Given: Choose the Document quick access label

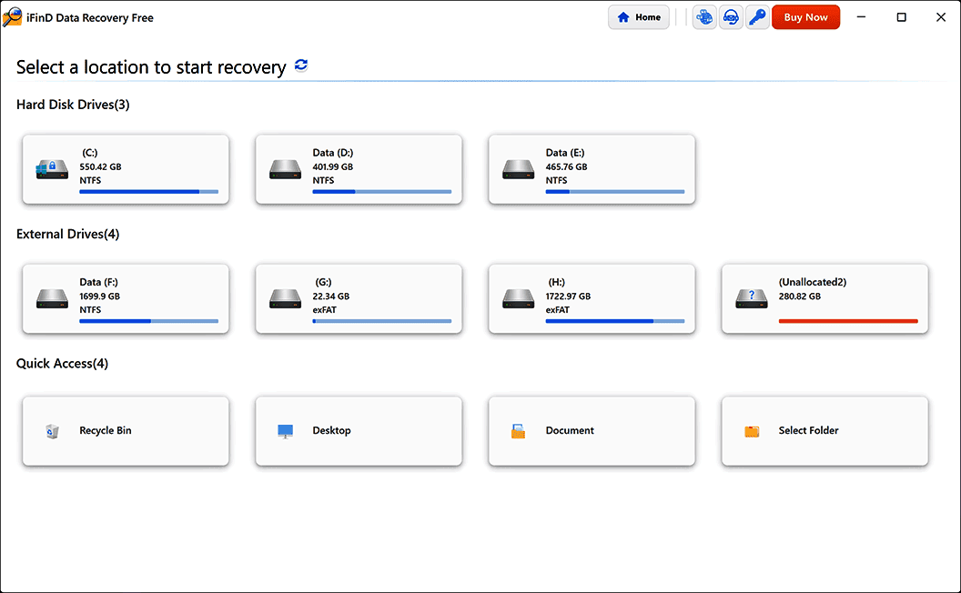Looking at the screenshot, I should (570, 431).
